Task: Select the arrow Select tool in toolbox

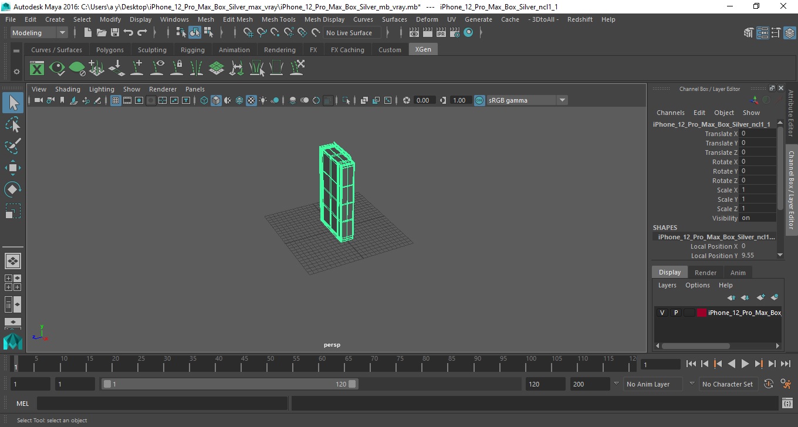Action: (x=13, y=103)
